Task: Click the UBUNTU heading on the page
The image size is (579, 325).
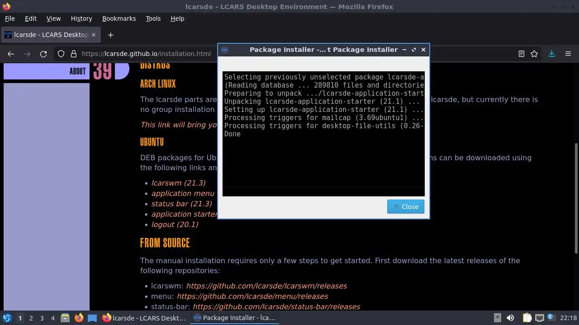Action: click(x=152, y=142)
